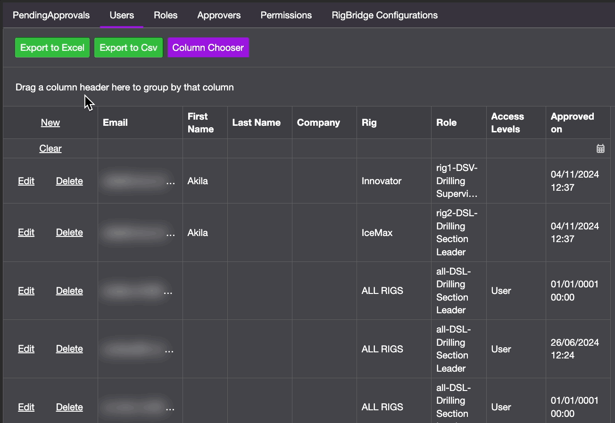Focus the Role filter input field
The height and width of the screenshot is (423, 615).
458,148
